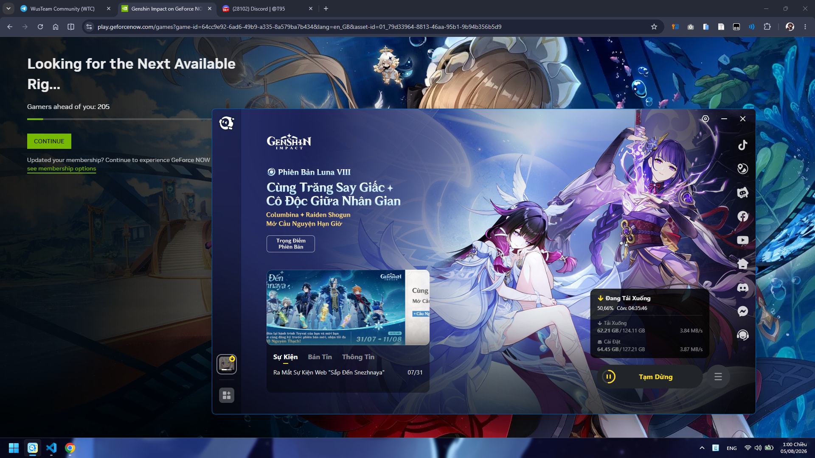Click the '50,66%' download progress text
815x458 pixels.
tap(605, 308)
